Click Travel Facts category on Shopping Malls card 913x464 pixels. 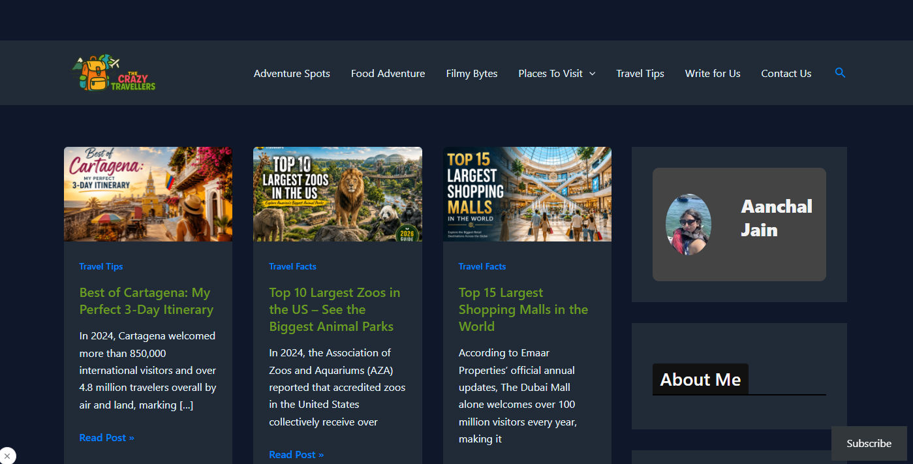[482, 266]
